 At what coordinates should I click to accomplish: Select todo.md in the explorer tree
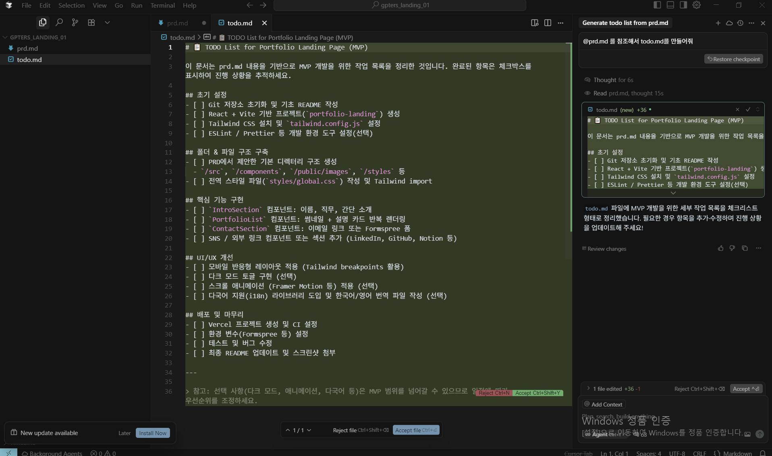click(75, 60)
